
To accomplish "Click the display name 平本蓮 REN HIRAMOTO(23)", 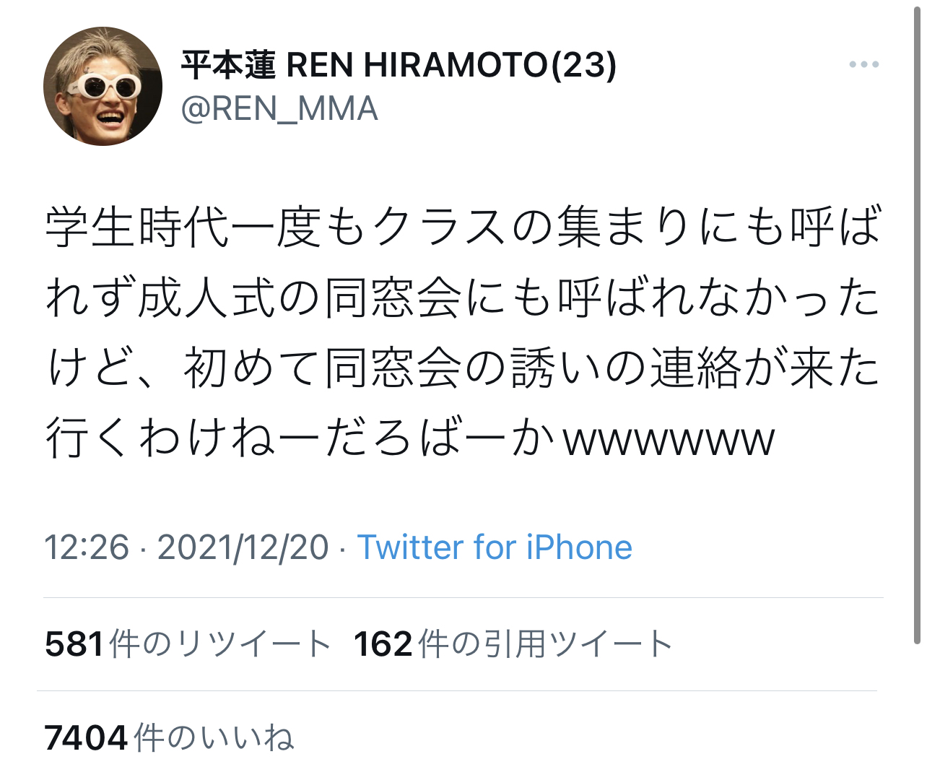I will (399, 65).
